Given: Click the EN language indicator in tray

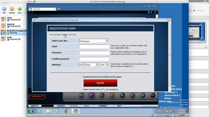Looking at the screenshot, I should pos(159,111).
